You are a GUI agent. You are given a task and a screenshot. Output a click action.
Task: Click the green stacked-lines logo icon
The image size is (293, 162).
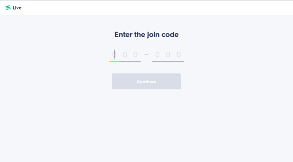pyautogui.click(x=8, y=8)
